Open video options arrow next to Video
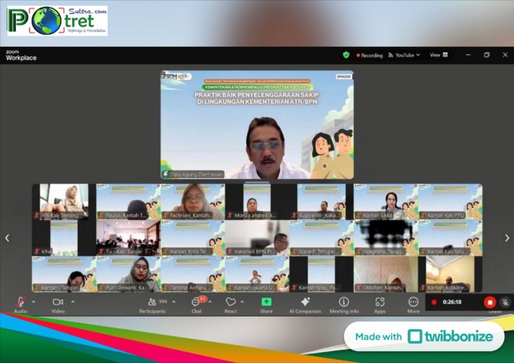 click(73, 301)
